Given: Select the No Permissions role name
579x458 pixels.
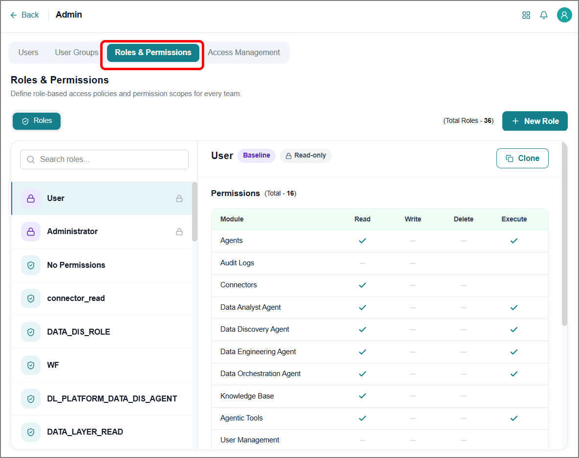Looking at the screenshot, I should 76,265.
